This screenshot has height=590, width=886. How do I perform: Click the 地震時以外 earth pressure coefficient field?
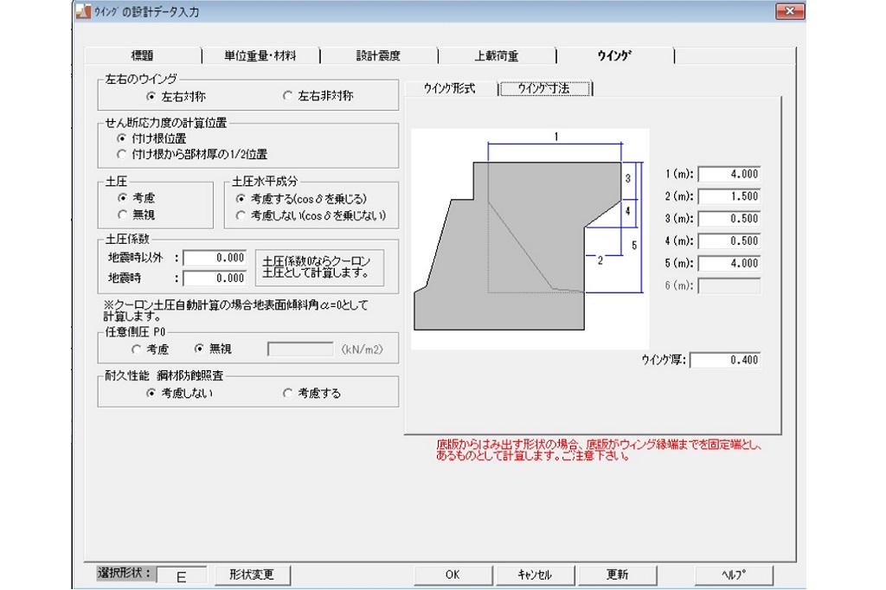214,258
